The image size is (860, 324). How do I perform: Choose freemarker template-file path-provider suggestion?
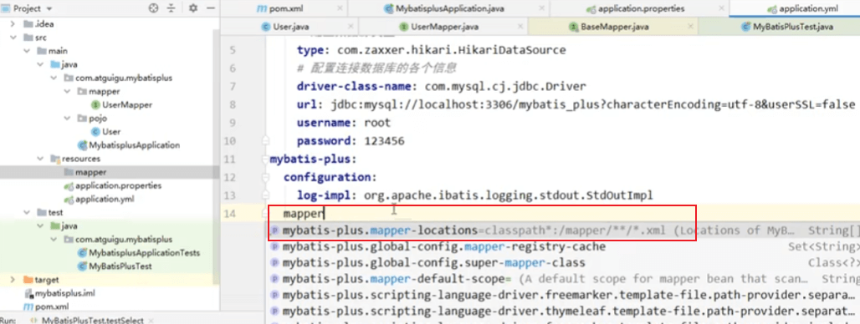coord(563,295)
